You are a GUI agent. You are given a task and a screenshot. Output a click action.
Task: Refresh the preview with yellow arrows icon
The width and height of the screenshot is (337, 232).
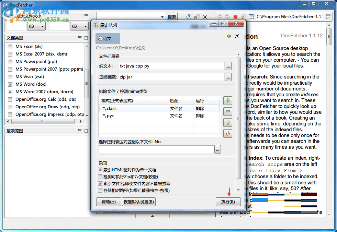(243, 16)
